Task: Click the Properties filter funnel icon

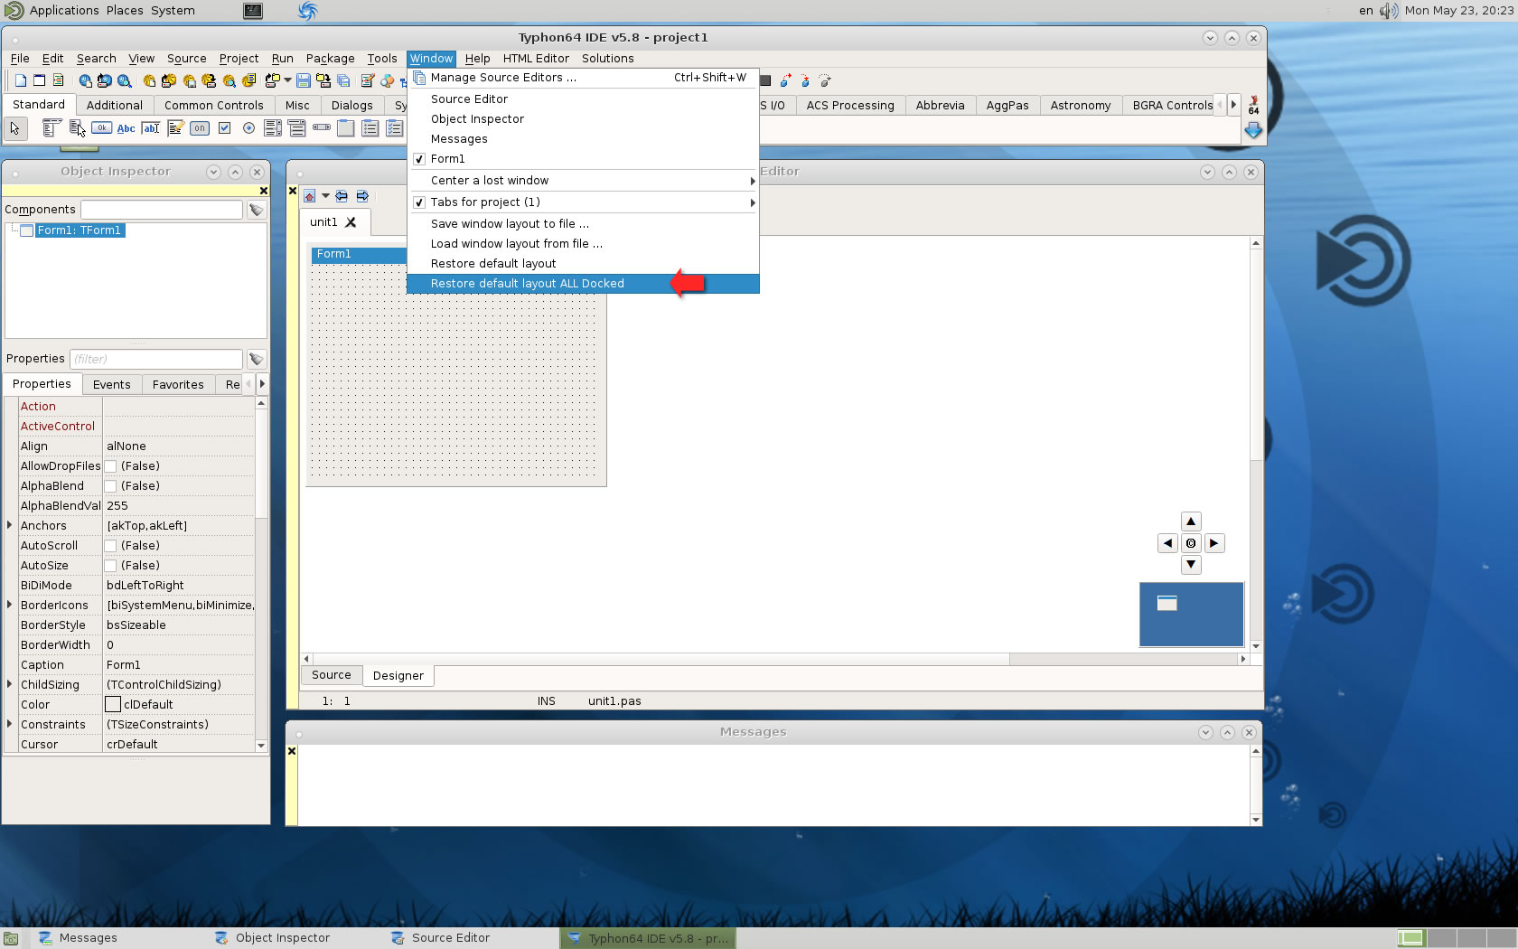Action: [x=257, y=359]
